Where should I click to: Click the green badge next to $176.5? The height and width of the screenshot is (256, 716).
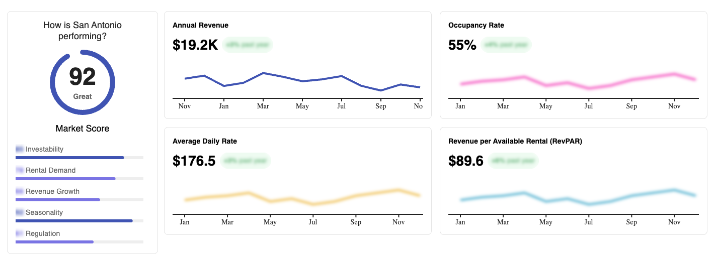(246, 161)
